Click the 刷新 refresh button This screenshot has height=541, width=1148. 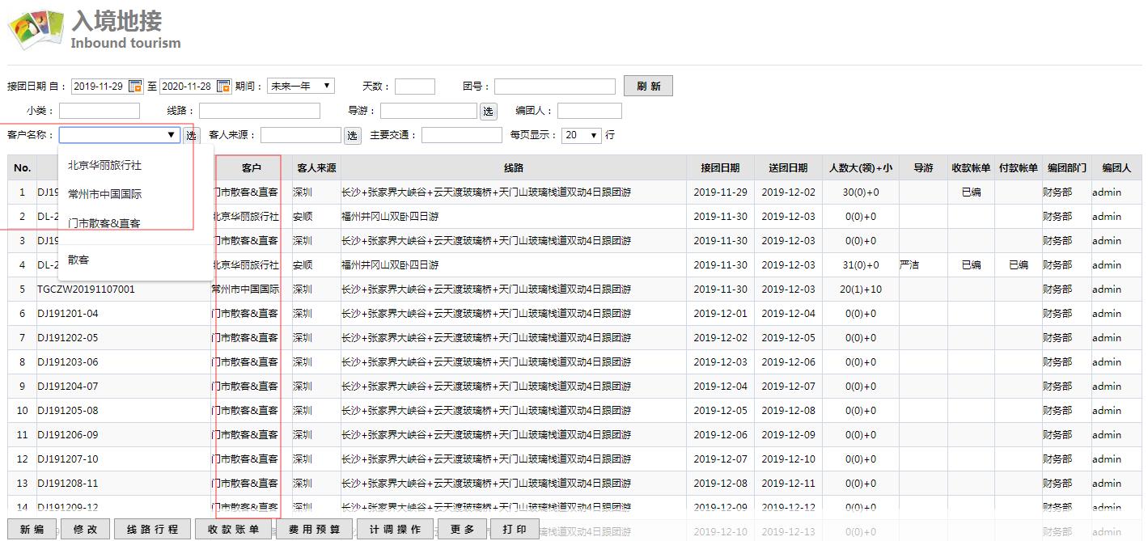(x=647, y=87)
